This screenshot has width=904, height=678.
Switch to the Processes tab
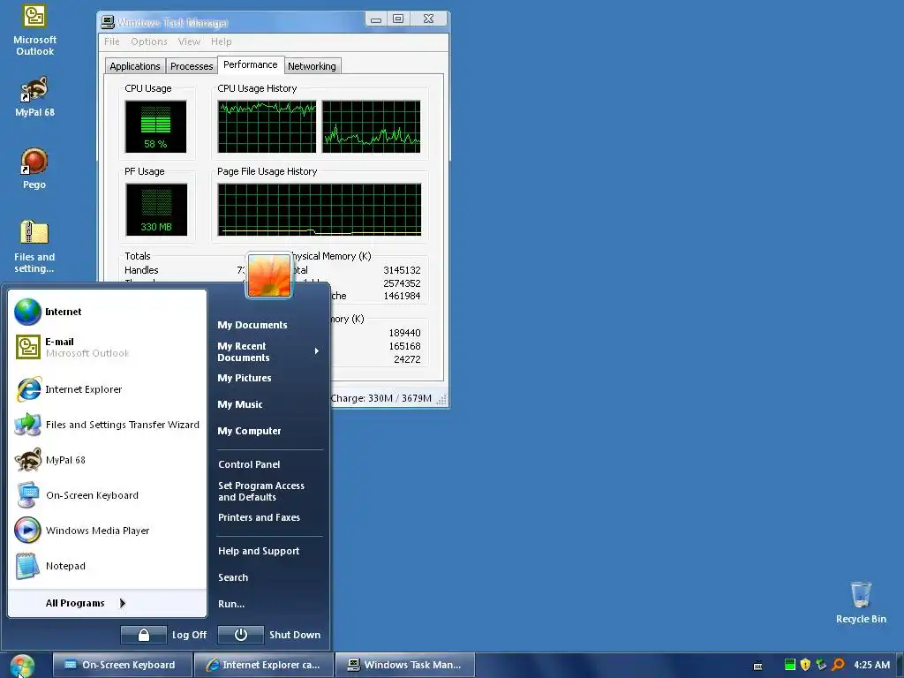tap(192, 66)
